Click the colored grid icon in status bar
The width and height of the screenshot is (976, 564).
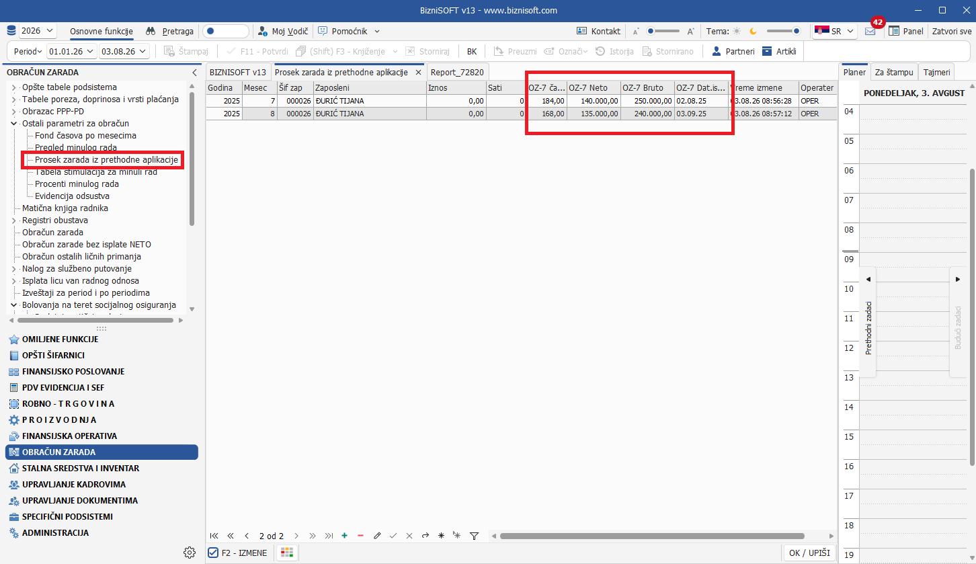pyautogui.click(x=287, y=553)
